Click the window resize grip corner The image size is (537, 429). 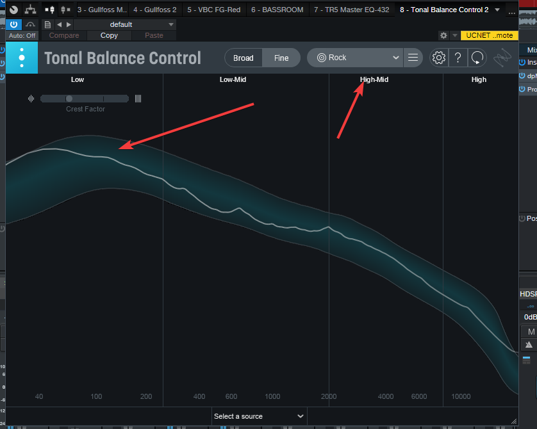[x=514, y=421]
